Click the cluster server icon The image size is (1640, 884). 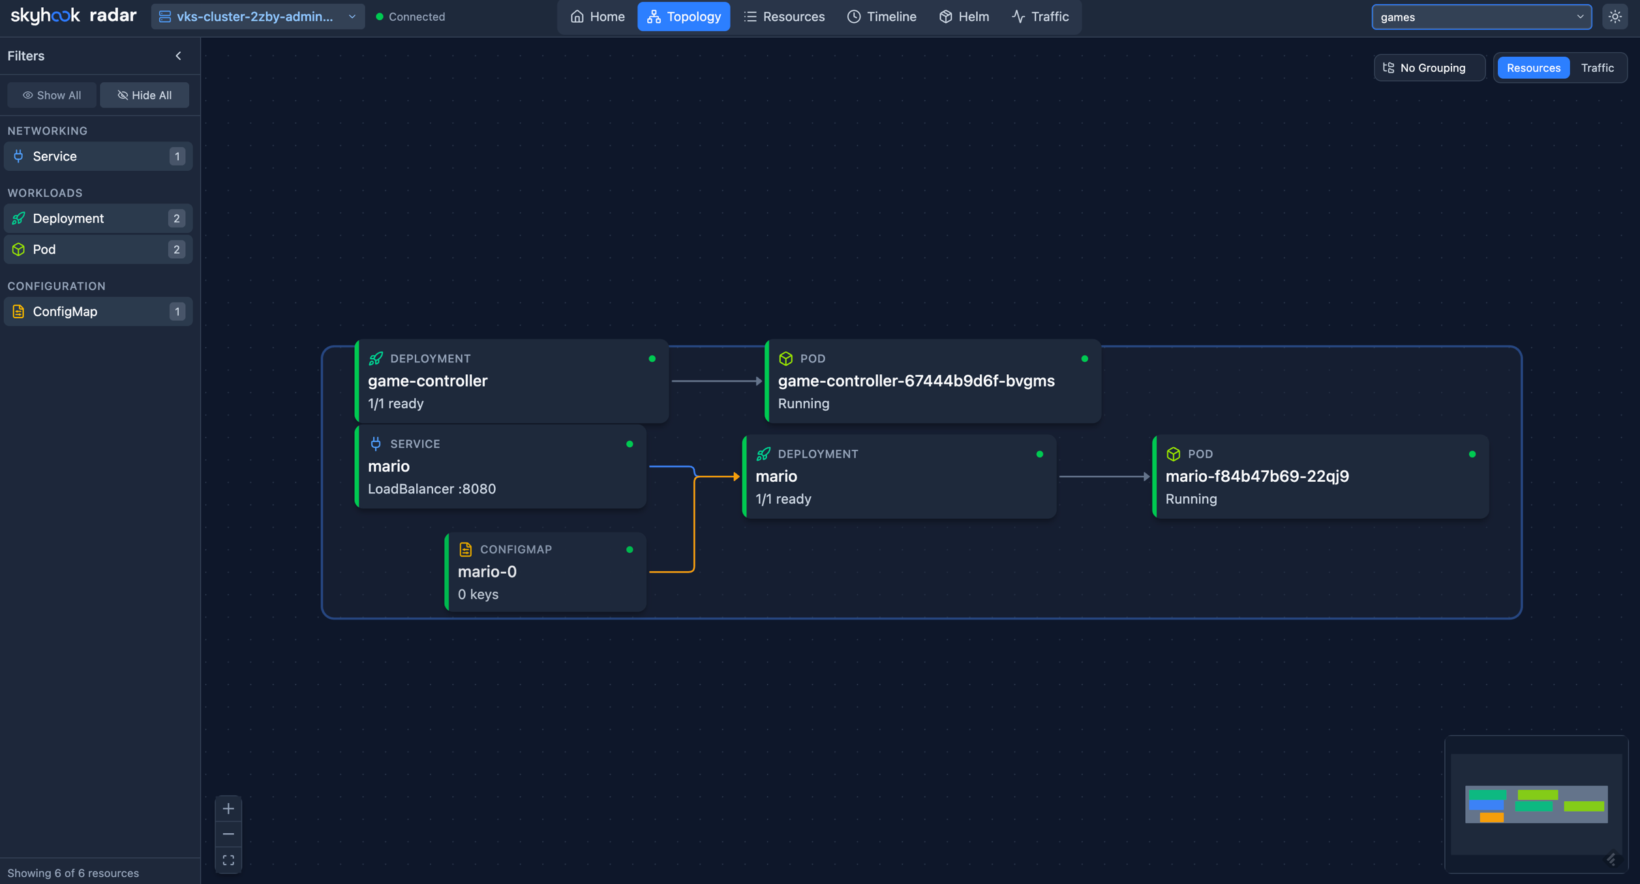(x=165, y=17)
